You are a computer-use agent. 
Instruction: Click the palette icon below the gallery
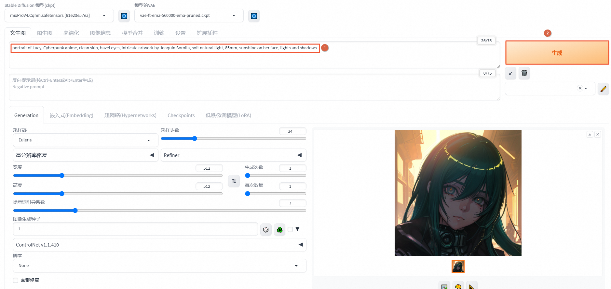pos(458,285)
